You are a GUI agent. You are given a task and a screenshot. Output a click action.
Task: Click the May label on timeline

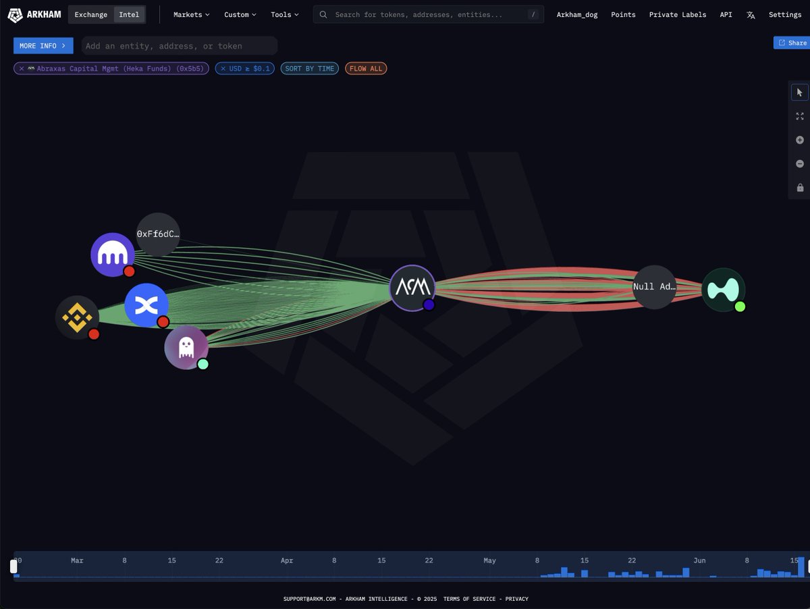(489, 560)
